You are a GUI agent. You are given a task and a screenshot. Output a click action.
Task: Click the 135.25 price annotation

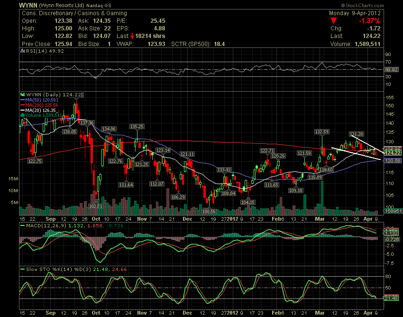click(137, 126)
